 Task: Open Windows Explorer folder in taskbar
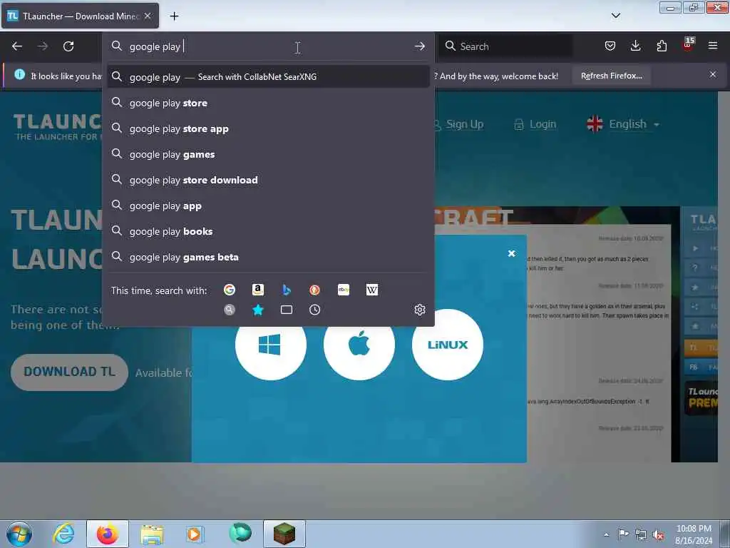tap(152, 534)
